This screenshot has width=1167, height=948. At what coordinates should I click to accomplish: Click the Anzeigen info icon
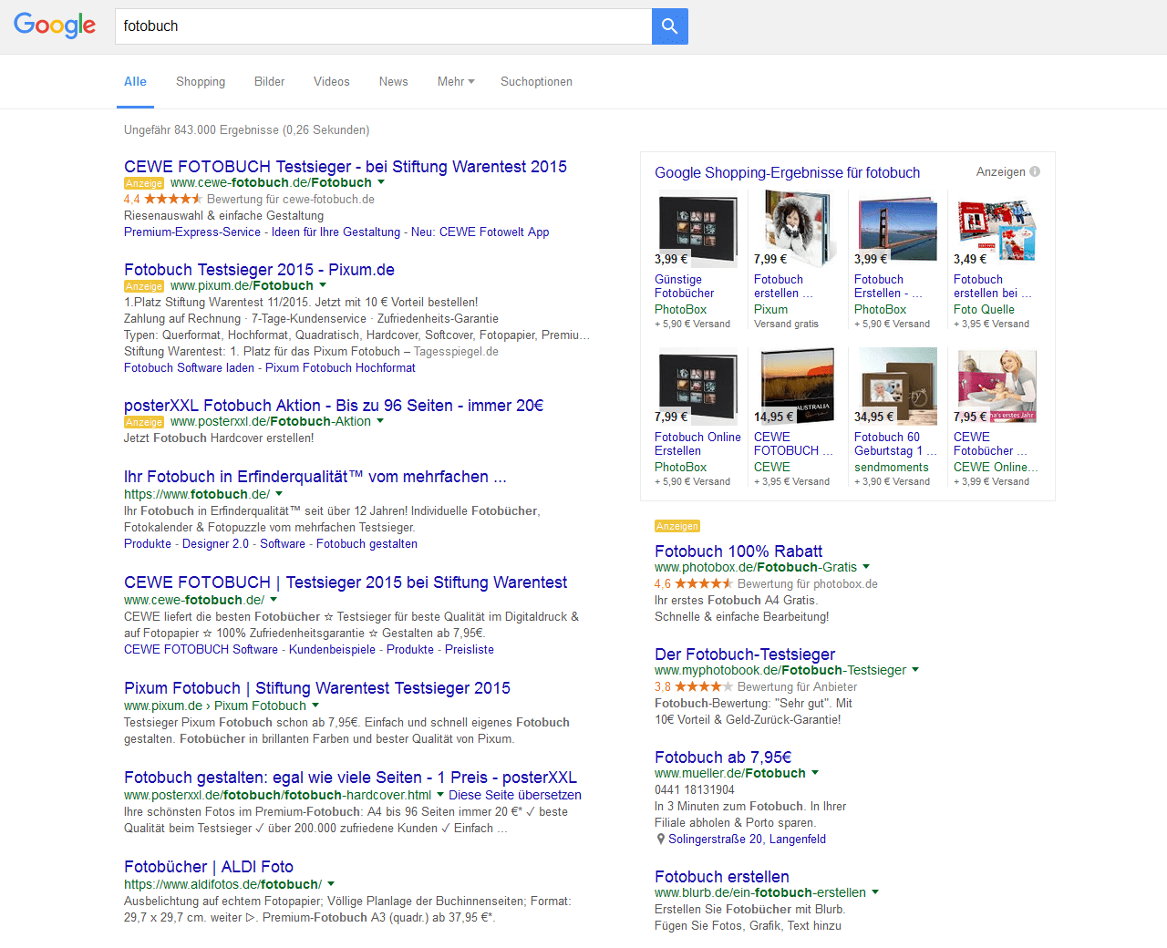click(1035, 171)
